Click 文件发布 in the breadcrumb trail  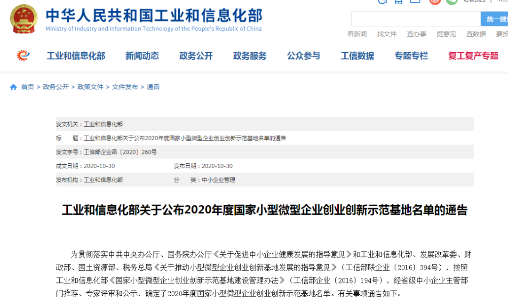click(x=125, y=87)
